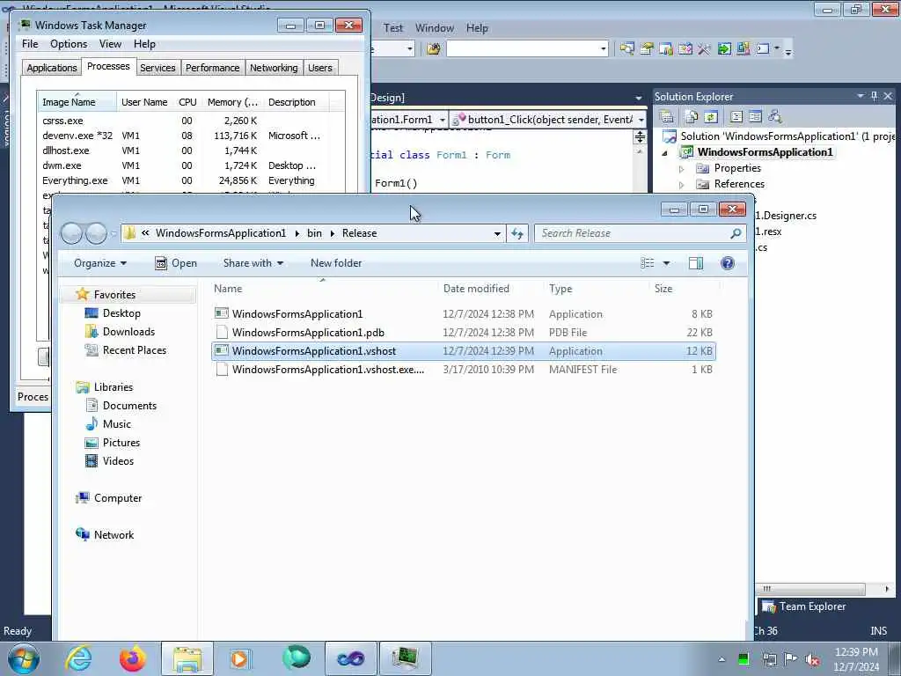This screenshot has width=901, height=676.
Task: Open the Share with dropdown
Action: point(253,263)
